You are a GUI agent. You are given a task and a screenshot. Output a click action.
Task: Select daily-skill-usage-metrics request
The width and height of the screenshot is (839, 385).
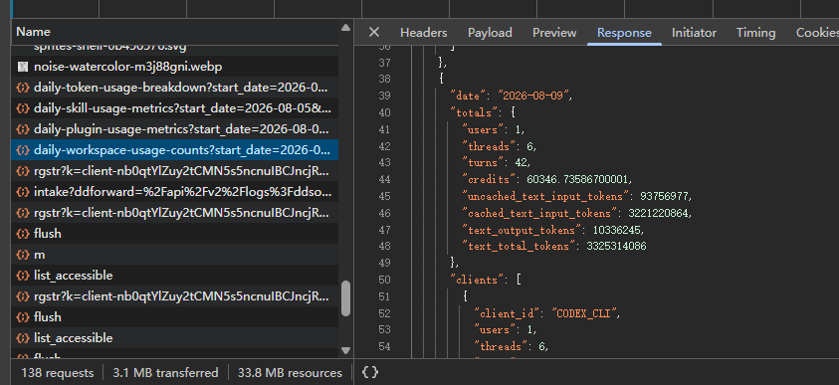174,108
